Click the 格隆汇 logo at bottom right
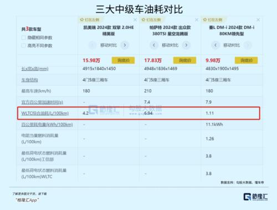Image resolution: width=277 pixels, height=210 pixels. click(255, 197)
